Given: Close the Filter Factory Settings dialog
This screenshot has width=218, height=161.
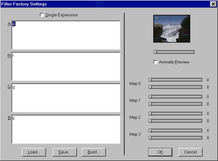Looking at the screenshot, I should click(213, 4).
